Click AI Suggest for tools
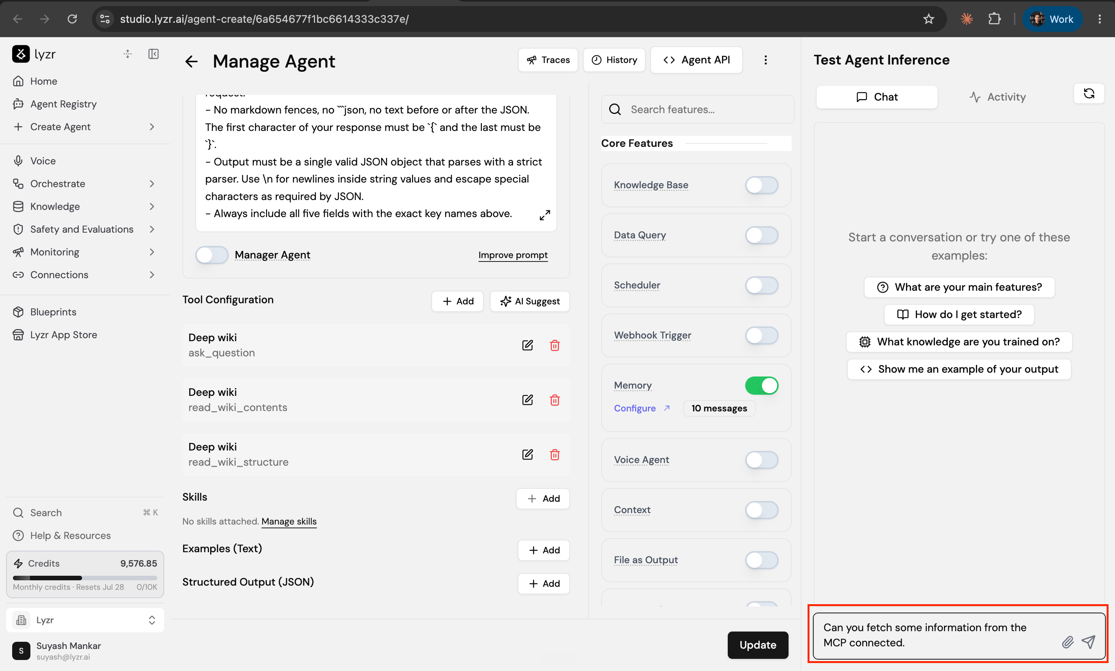 (529, 301)
